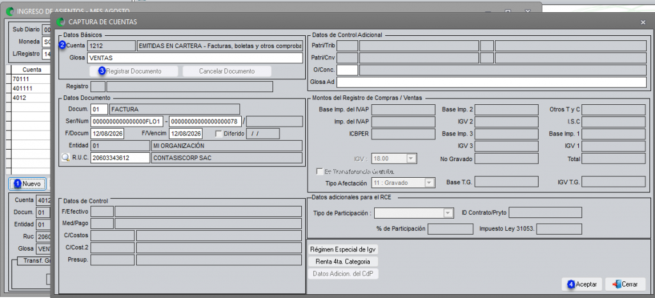Expand the Tipo de Participación combo box
Screen dimensions: 655x298
click(x=448, y=213)
